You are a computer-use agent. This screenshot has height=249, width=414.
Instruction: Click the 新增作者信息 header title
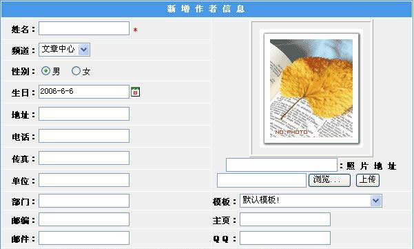coord(206,9)
